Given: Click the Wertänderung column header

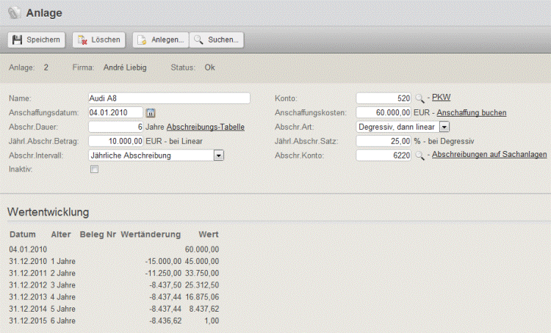Looking at the screenshot, I should tap(151, 235).
